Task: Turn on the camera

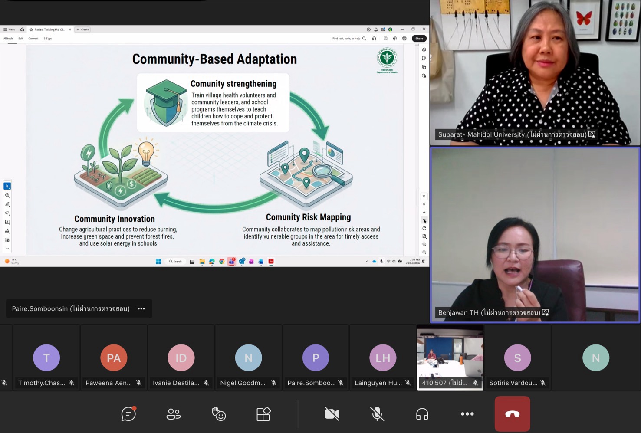Action: point(332,414)
